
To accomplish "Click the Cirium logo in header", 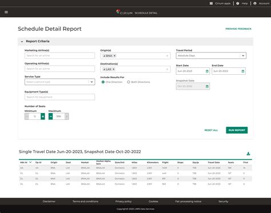I will pyautogui.click(x=124, y=13).
